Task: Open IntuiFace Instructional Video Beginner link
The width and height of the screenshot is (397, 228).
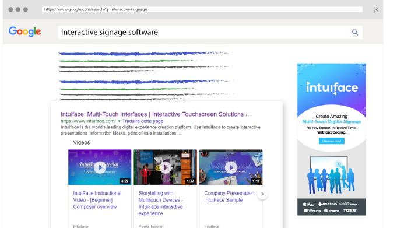Action: point(97,200)
